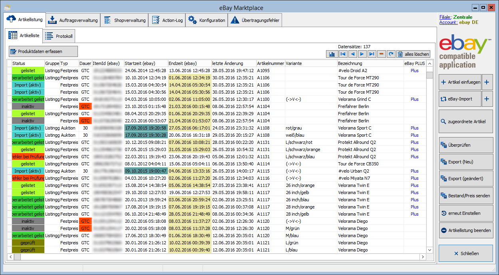This screenshot has width=499, height=275.
Task: Sort by Artikelnummer column header
Action: tap(270, 63)
